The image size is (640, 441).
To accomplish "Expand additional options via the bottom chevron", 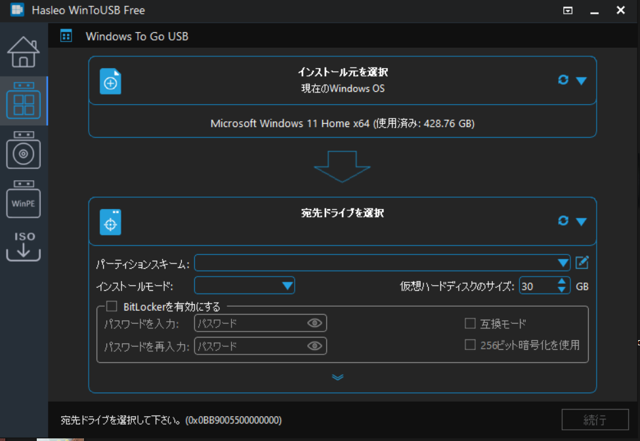I will coord(338,377).
